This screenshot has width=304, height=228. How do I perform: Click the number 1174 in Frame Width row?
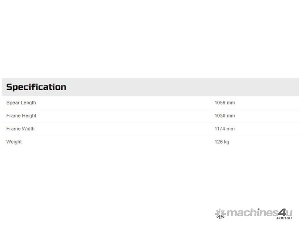[x=220, y=129]
